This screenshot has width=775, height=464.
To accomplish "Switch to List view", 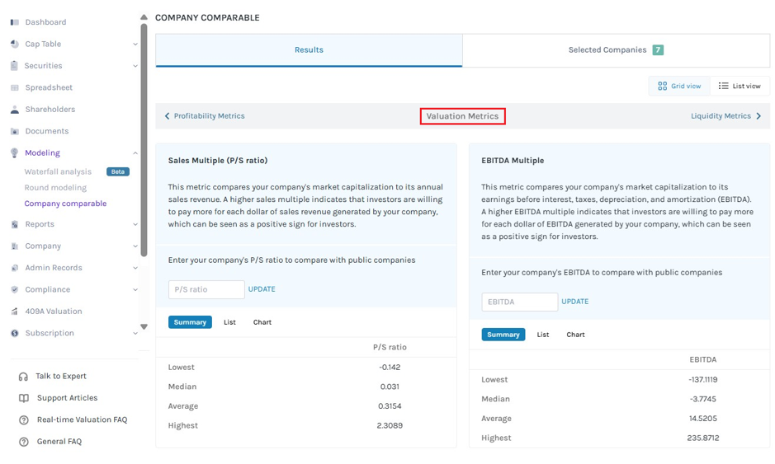I will (740, 86).
